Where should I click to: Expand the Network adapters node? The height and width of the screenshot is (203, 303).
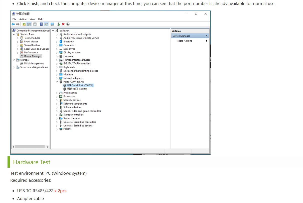(x=57, y=78)
